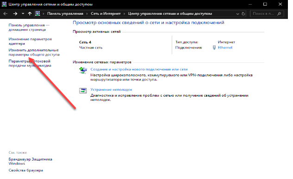
Task: Minimize the window
Action: pyautogui.click(x=250, y=4)
